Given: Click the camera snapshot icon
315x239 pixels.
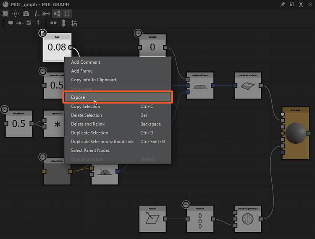Looking at the screenshot, I should (x=26, y=14).
